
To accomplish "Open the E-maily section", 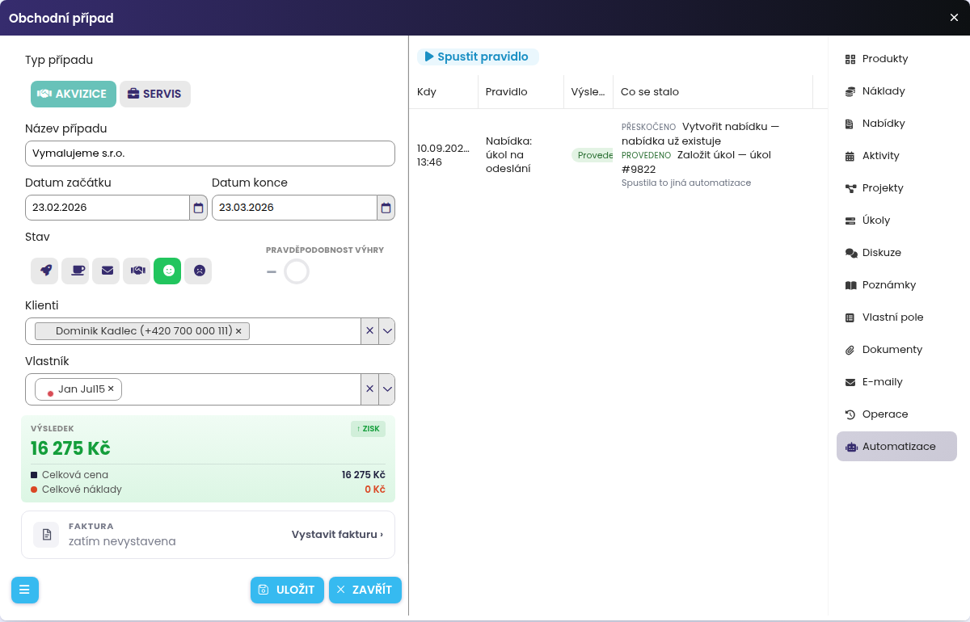I will 896,382.
